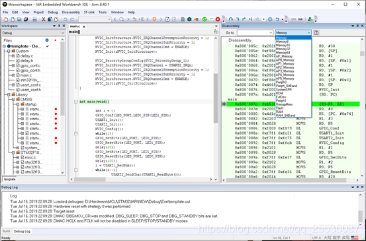Collapse the while(1) code fold
This screenshot has height=241, width=366.
pyautogui.click(x=76, y=133)
